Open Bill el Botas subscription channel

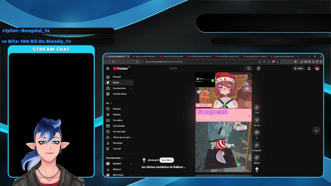[119, 175]
